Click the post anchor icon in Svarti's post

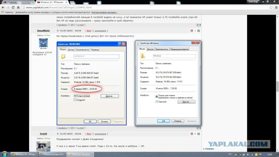coord(58,134)
